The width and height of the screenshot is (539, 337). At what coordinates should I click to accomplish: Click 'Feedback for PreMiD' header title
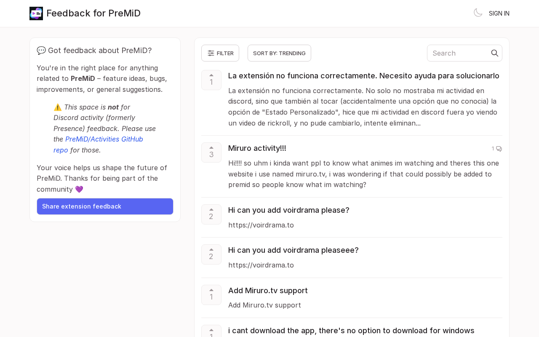(93, 13)
